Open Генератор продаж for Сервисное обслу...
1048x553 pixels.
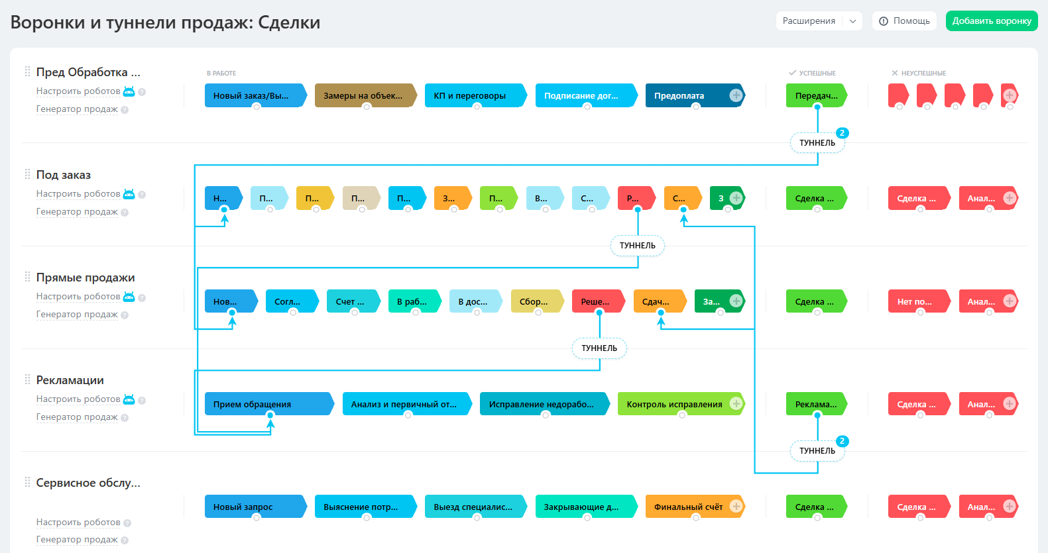[77, 540]
